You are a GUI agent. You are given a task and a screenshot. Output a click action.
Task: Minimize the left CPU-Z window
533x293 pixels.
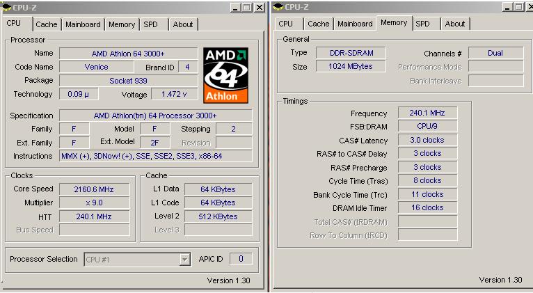click(x=236, y=7)
